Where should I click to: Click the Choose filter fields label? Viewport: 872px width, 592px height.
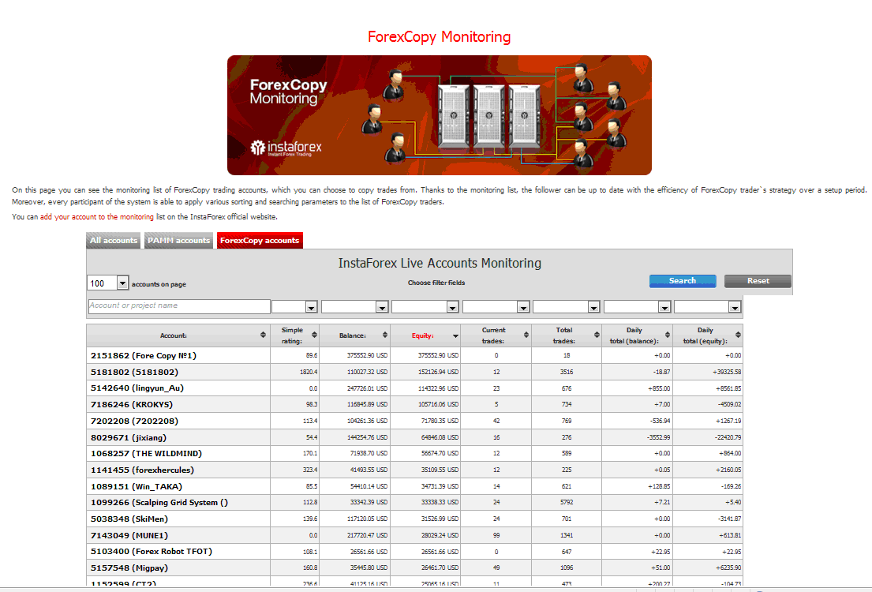[436, 283]
